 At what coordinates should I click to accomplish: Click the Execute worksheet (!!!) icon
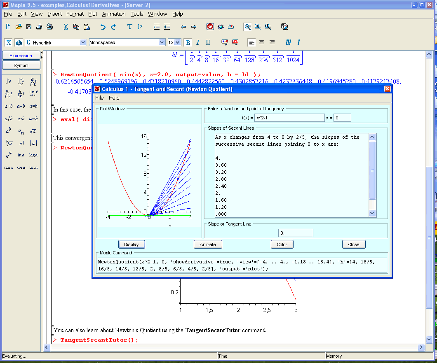click(x=288, y=42)
